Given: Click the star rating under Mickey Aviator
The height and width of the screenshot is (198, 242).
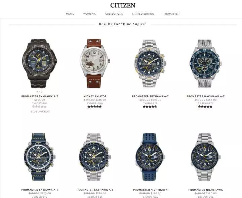Looking at the screenshot, I should point(94,107).
